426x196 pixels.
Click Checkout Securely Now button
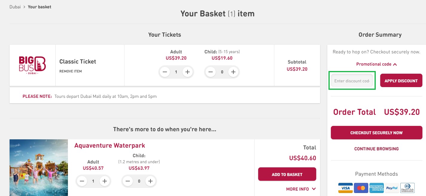pyautogui.click(x=376, y=133)
